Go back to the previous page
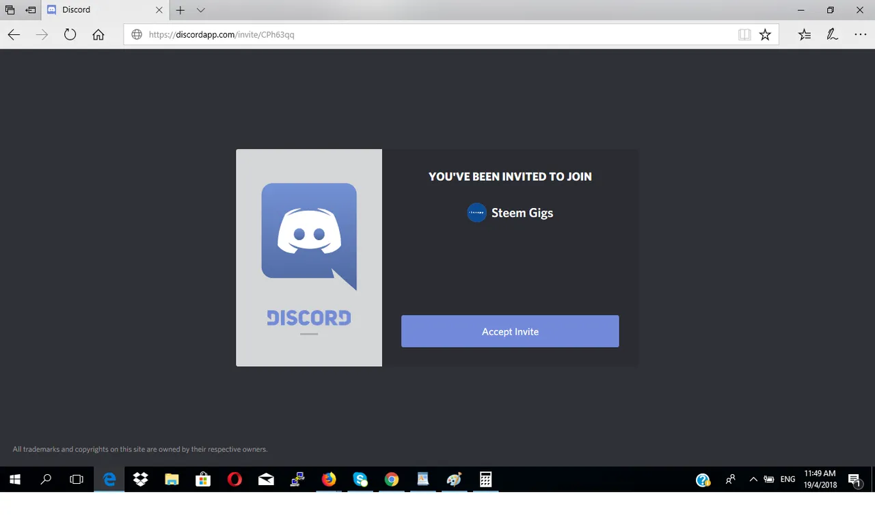Image resolution: width=875 pixels, height=518 pixels. click(14, 35)
